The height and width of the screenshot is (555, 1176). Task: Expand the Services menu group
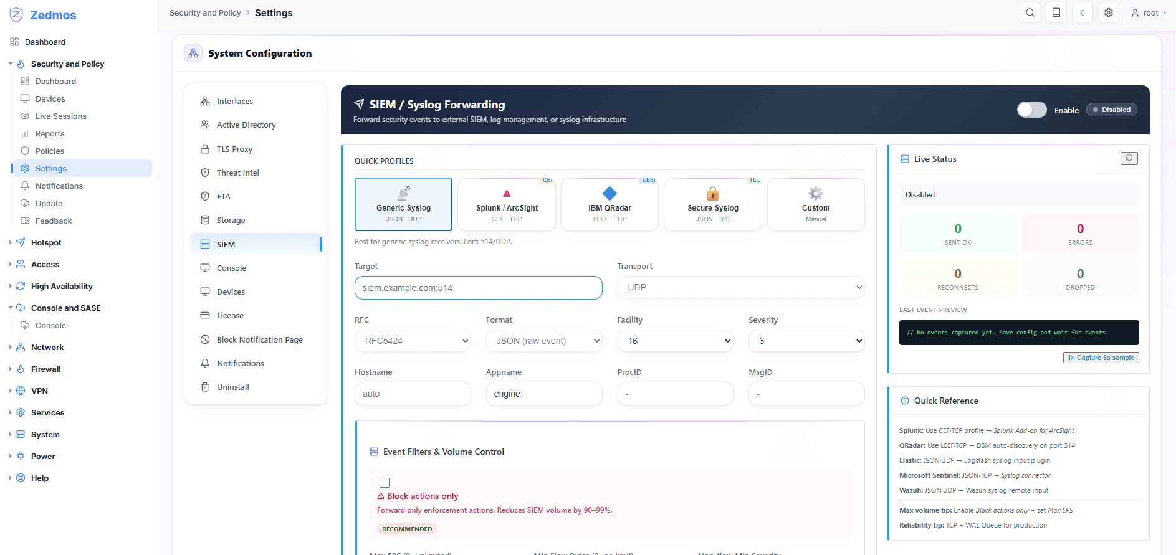[x=47, y=412]
